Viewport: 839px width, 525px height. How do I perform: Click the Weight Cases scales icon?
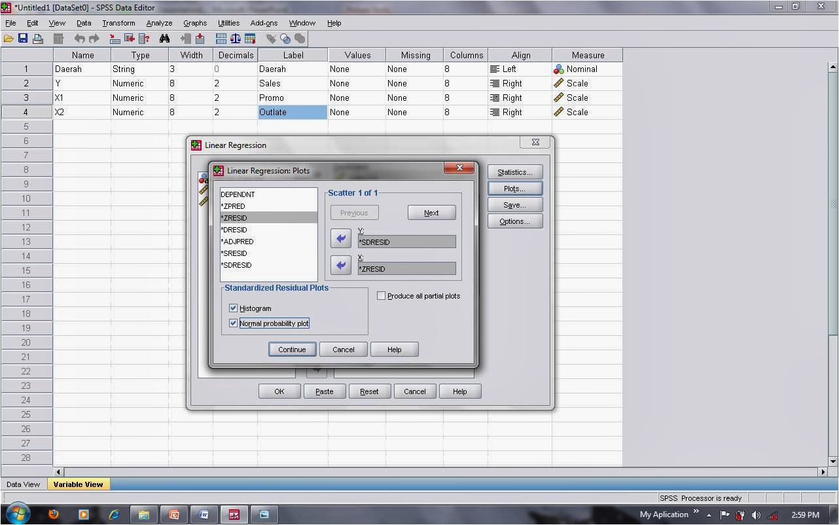click(x=236, y=39)
